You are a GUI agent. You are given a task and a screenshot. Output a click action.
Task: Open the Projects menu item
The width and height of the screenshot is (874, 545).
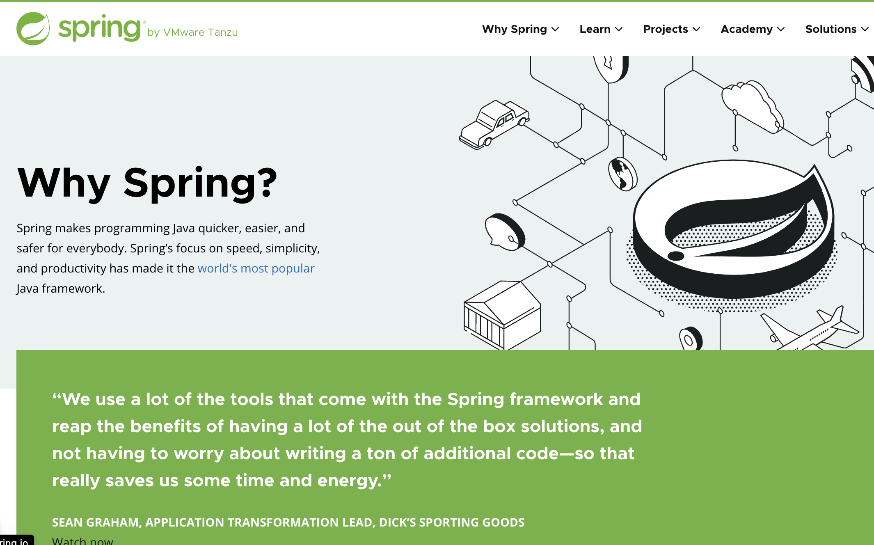665,30
